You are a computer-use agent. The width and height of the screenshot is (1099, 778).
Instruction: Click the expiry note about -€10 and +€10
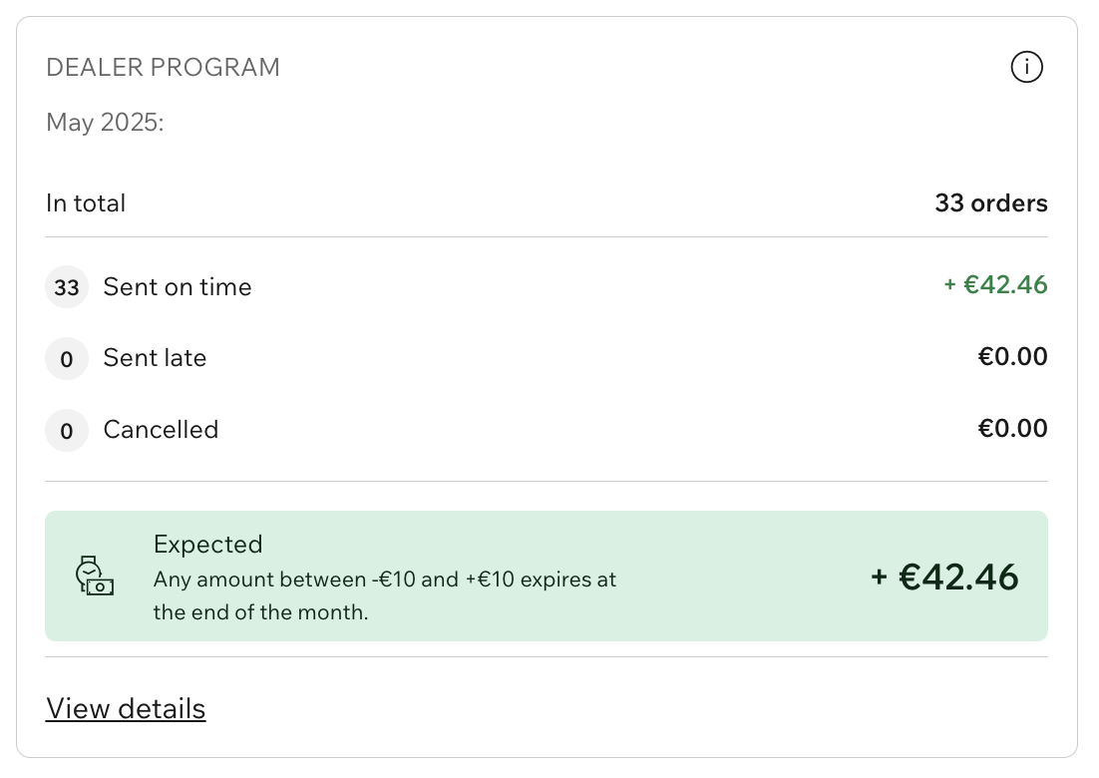tap(385, 595)
